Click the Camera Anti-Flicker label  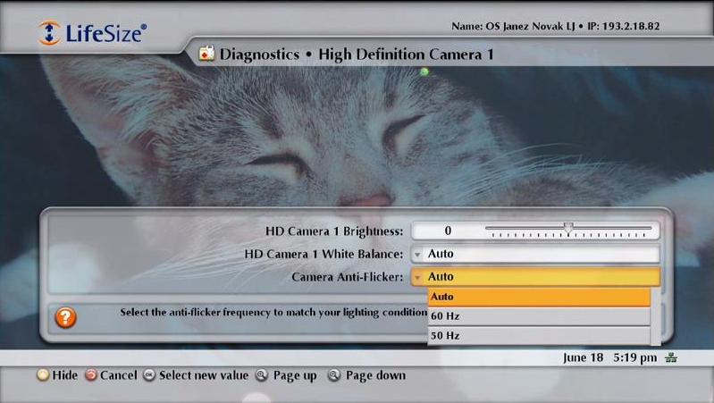point(348,277)
